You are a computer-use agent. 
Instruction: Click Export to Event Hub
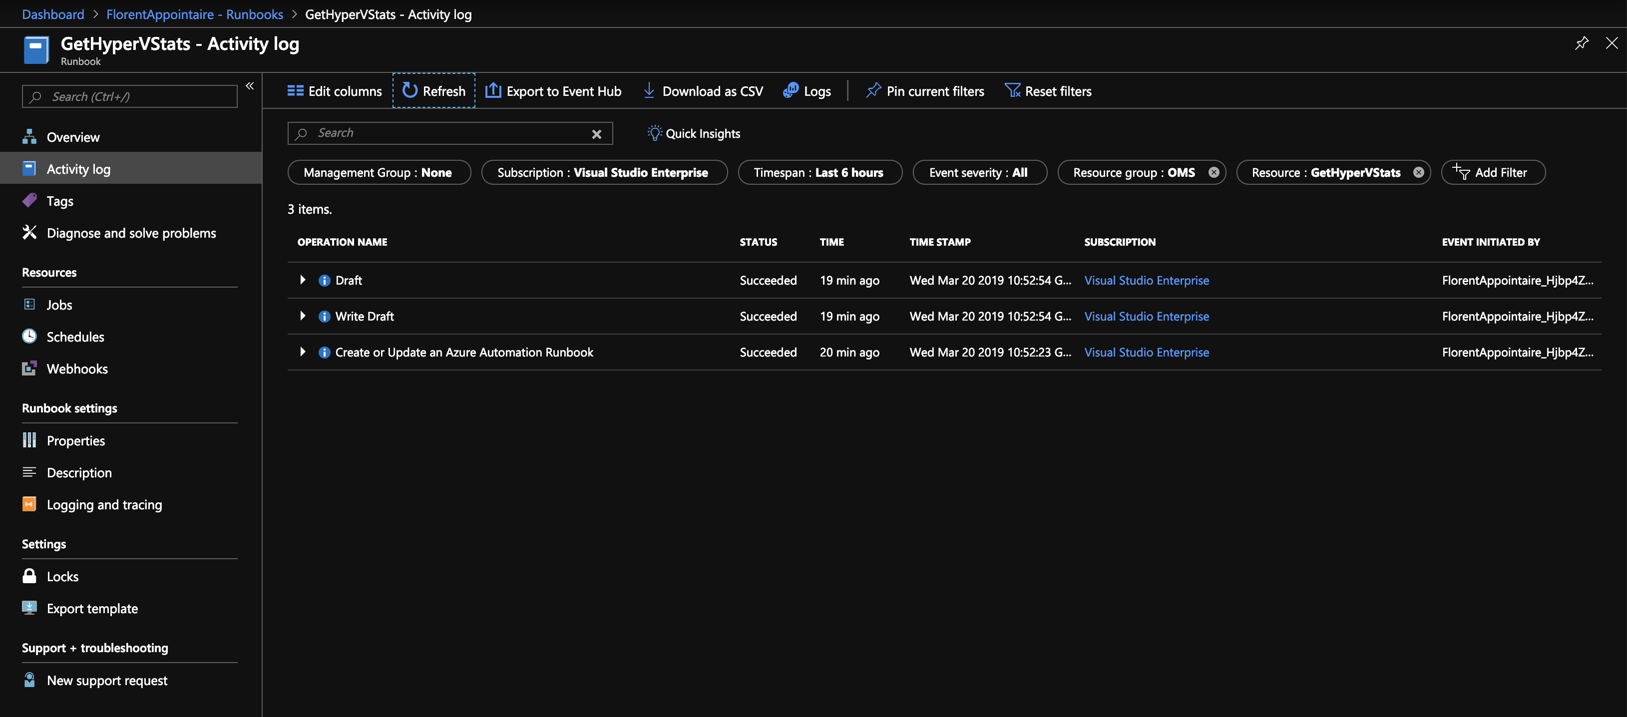pos(553,91)
